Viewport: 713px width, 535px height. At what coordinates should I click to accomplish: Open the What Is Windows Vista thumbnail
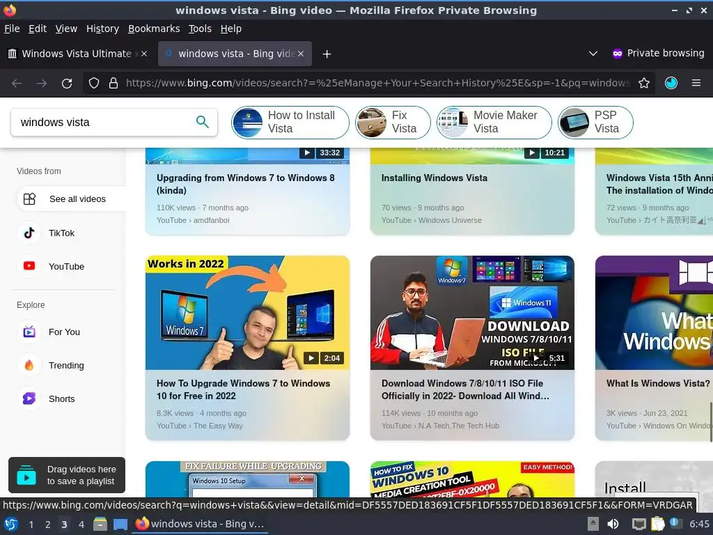tap(654, 313)
